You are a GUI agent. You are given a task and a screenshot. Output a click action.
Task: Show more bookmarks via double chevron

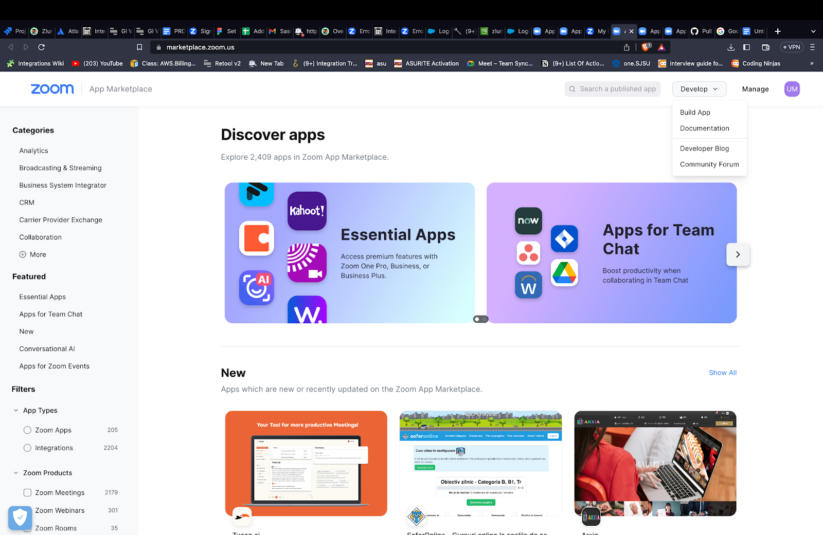(x=812, y=64)
